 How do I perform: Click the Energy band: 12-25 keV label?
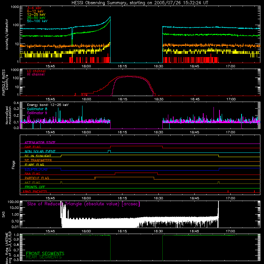pos(48,105)
